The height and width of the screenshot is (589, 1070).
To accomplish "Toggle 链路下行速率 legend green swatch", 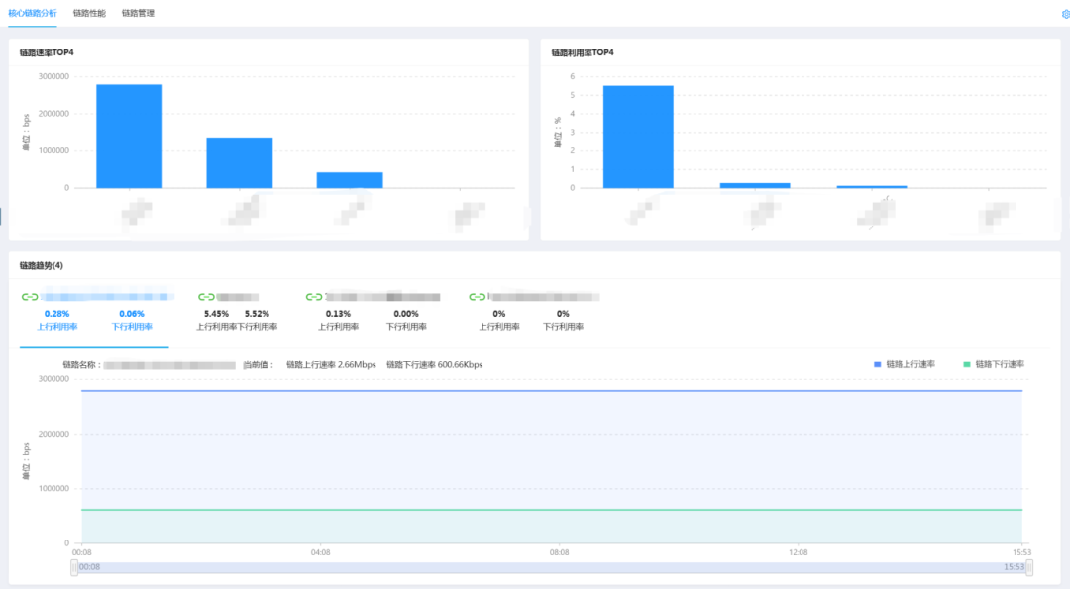I will 966,364.
